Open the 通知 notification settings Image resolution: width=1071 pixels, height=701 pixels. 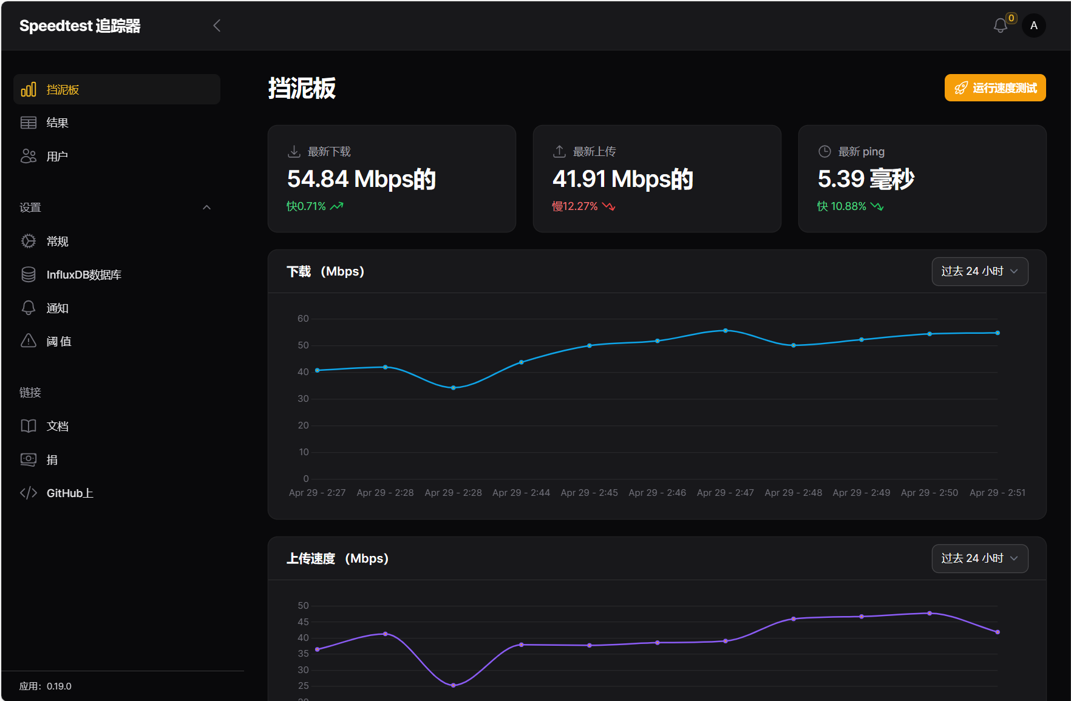57,308
